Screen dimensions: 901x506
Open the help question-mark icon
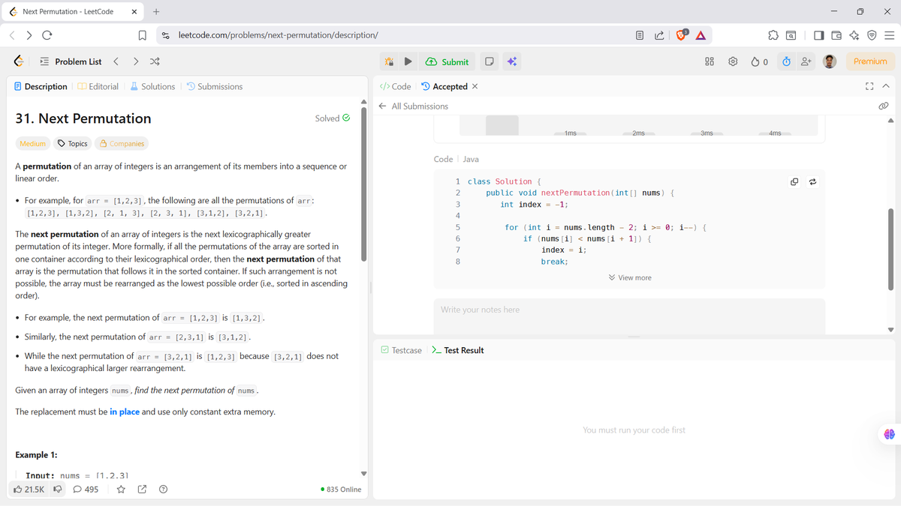point(163,490)
